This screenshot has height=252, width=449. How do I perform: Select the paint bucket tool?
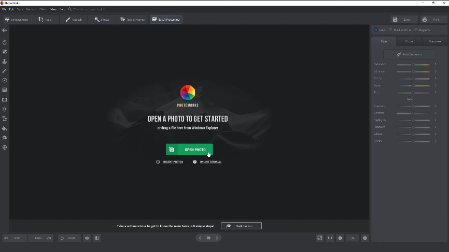click(x=5, y=128)
